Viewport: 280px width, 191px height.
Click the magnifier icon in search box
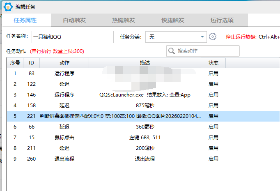coord(172,51)
